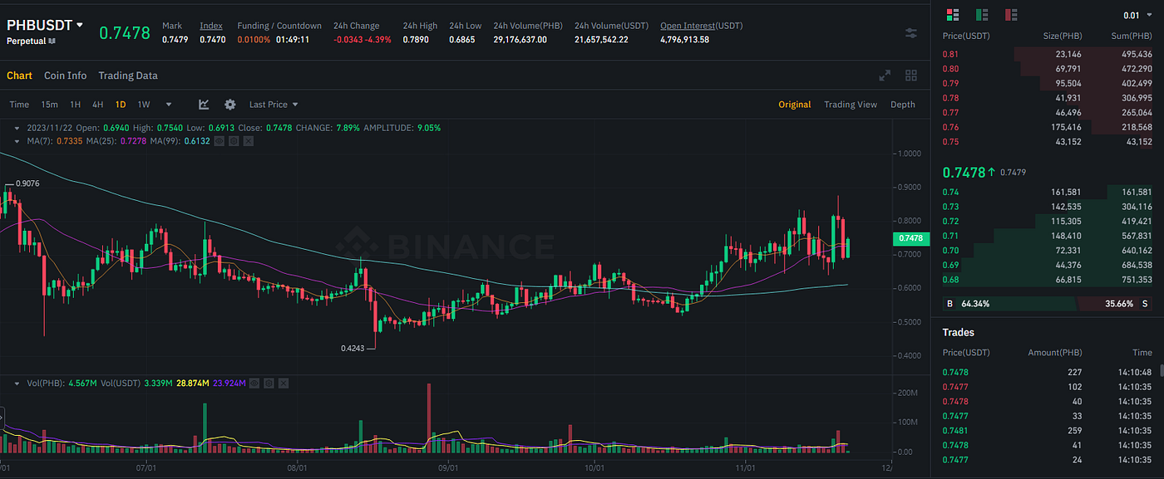
Task: Click bid price 0.69 in order book
Action: [x=950, y=265]
